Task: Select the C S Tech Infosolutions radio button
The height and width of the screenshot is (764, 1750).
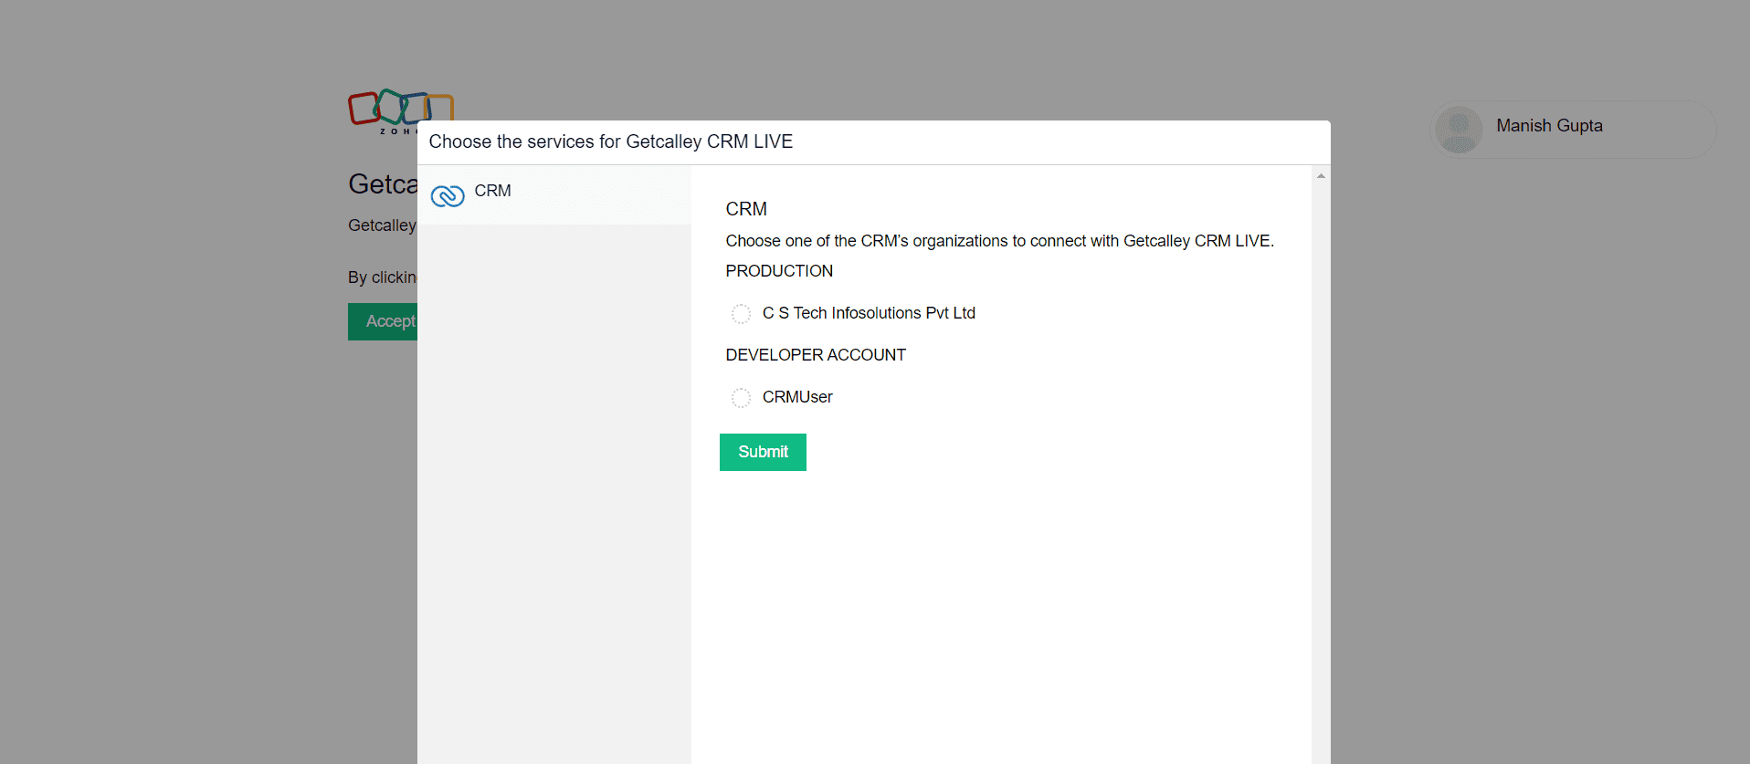Action: 741,314
